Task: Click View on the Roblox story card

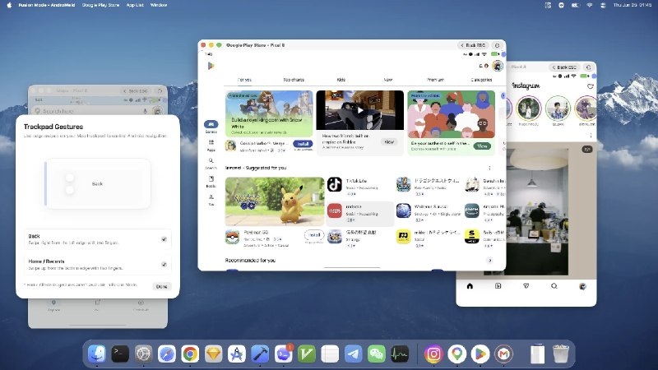Action: point(389,141)
